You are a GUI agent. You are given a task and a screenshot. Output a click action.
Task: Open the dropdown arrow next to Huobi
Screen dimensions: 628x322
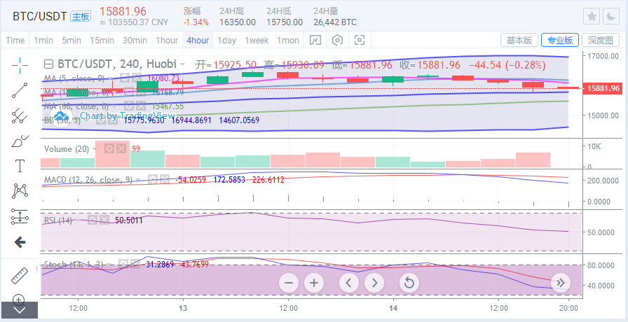[182, 64]
